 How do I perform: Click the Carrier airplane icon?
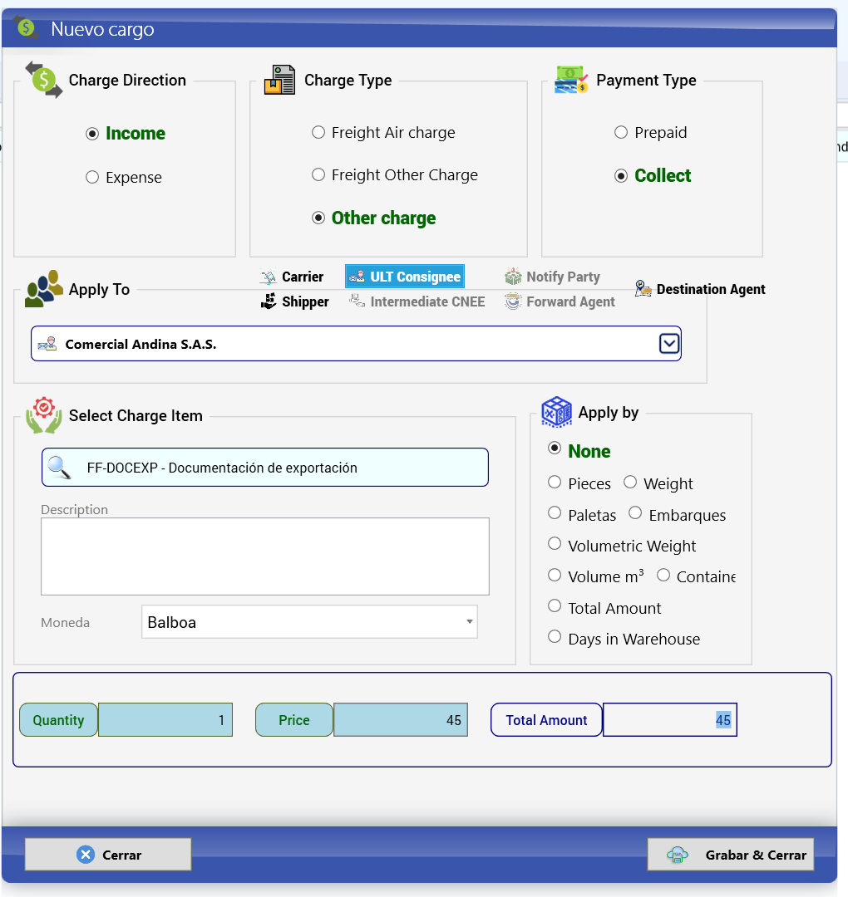(268, 277)
